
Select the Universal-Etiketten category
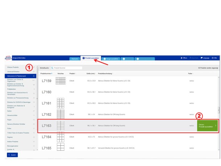point(20,72)
